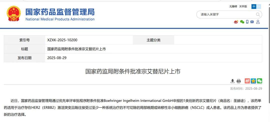Click the mobile phone icon in header
Viewport: 270px width, 122px height.
coord(247,22)
